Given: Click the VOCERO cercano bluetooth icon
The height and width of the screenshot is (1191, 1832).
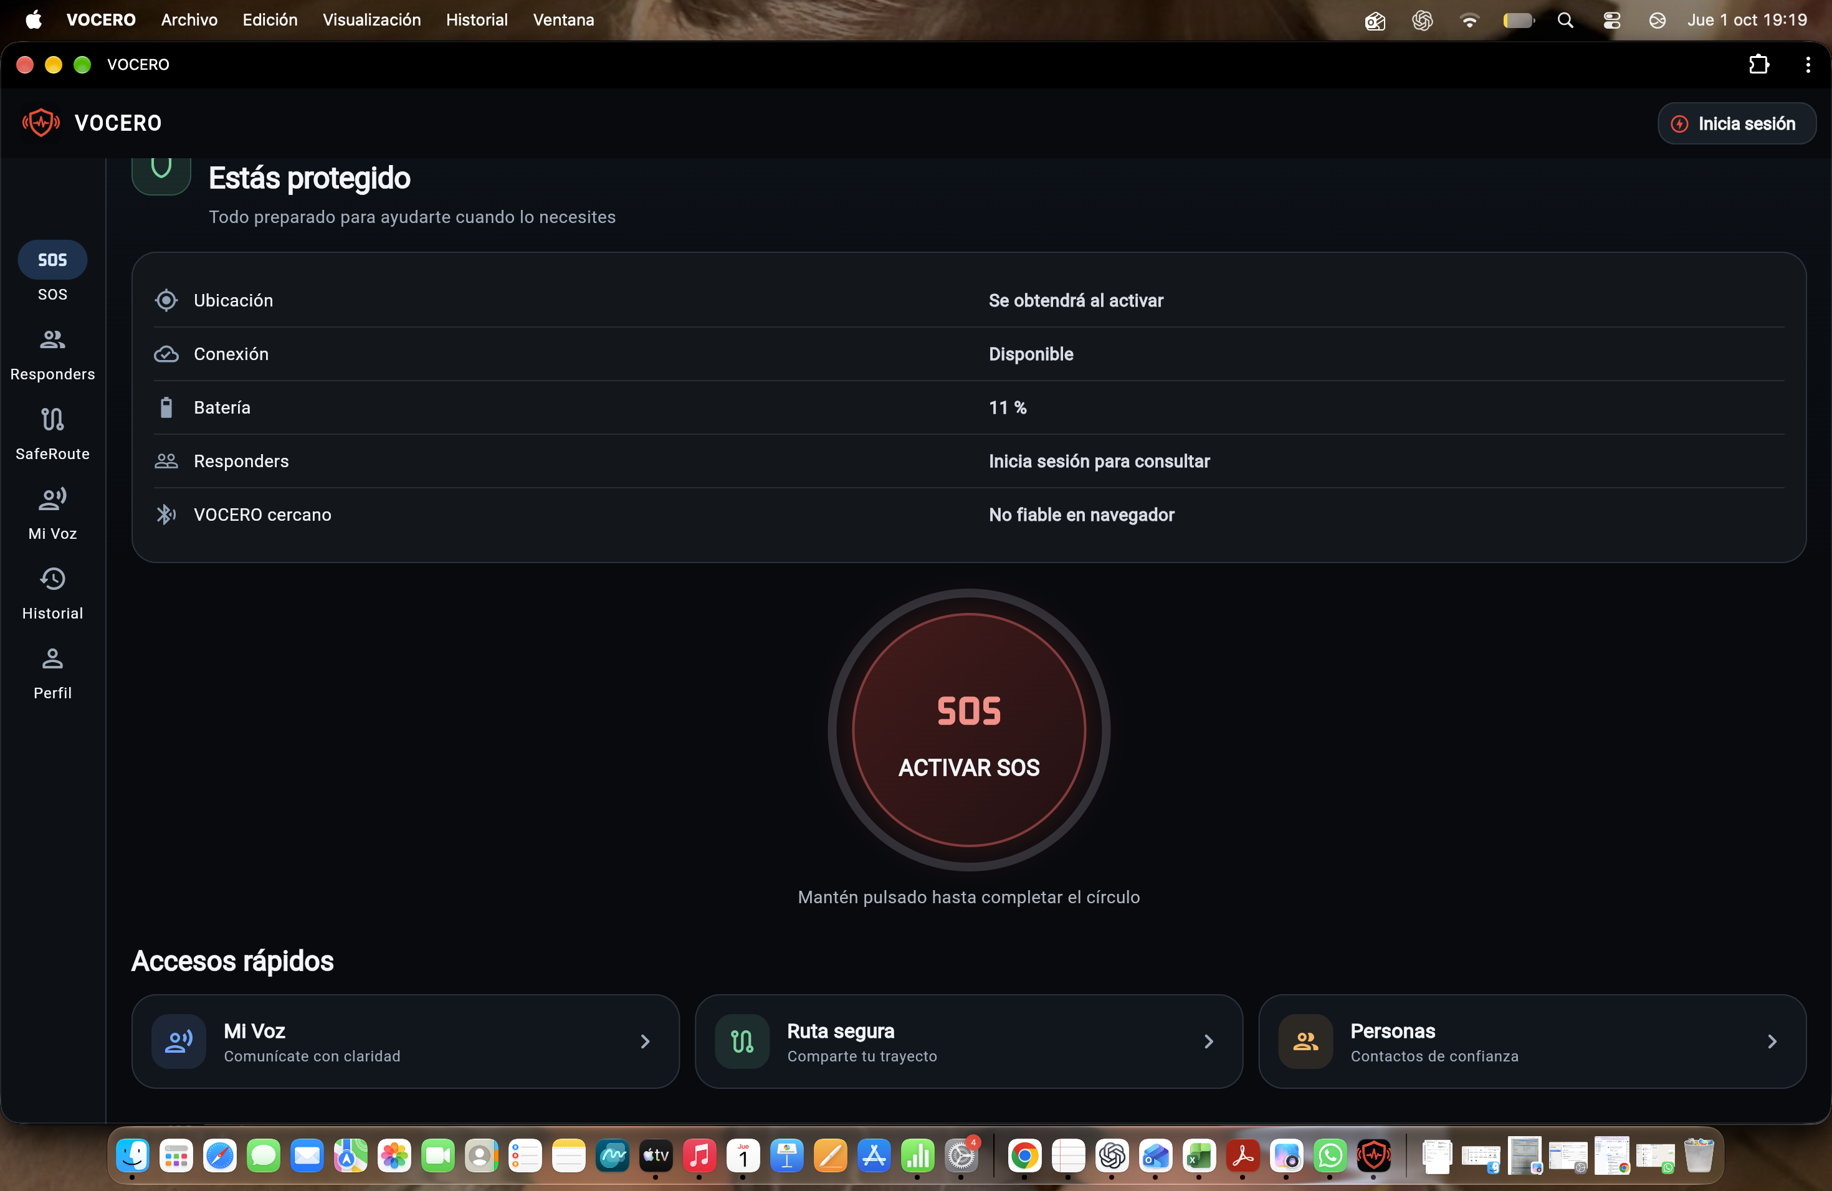Looking at the screenshot, I should pos(166,514).
